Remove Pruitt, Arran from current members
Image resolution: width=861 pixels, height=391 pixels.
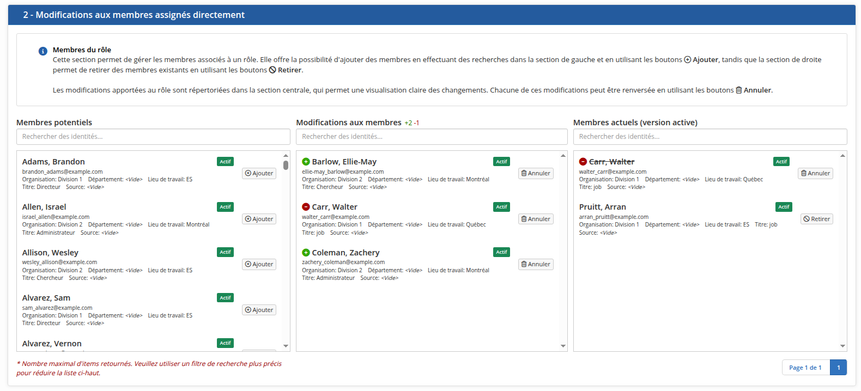[816, 219]
